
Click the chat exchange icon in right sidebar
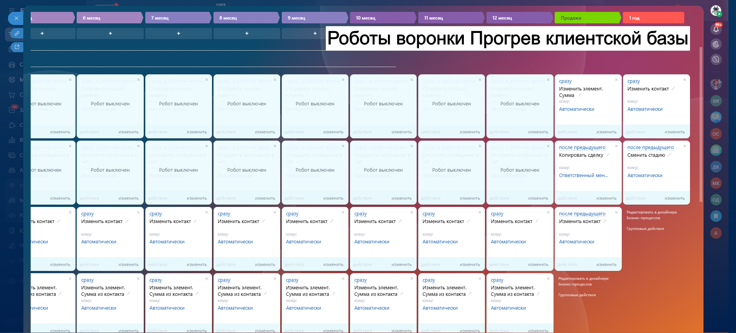pyautogui.click(x=716, y=59)
